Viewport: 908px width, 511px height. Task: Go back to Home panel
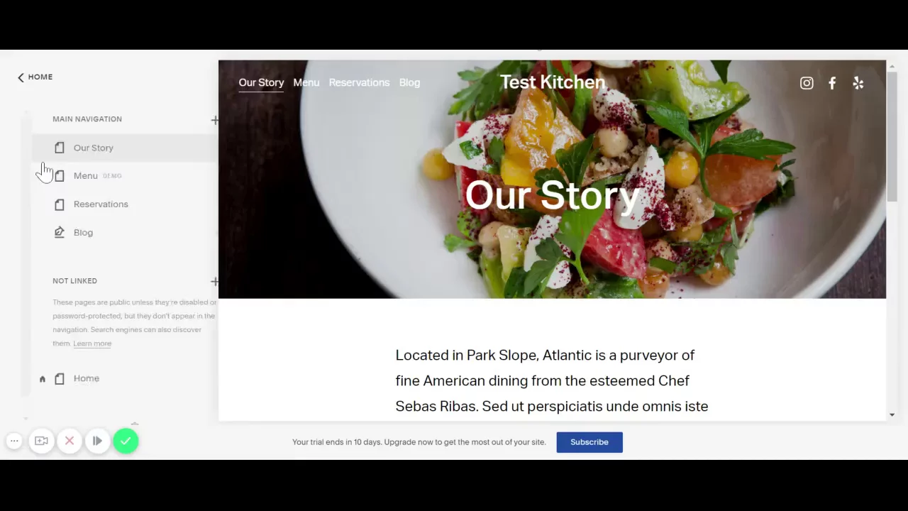pos(35,77)
